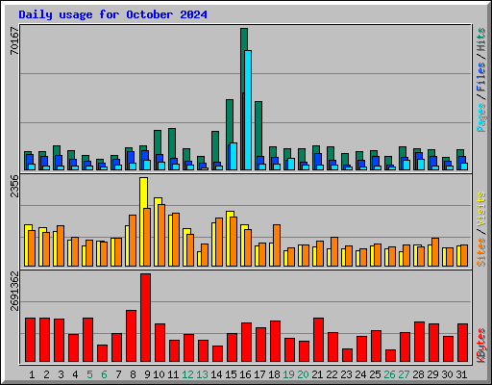Click green weekend day 5 label

(x=89, y=374)
